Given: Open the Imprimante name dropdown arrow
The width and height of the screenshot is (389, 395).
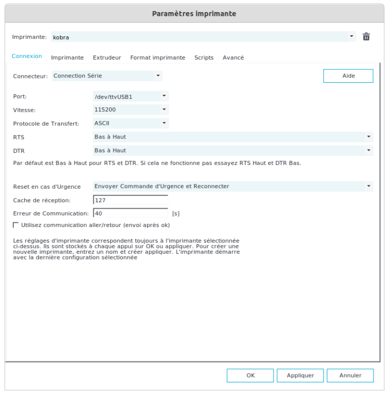Looking at the screenshot, I should [352, 36].
